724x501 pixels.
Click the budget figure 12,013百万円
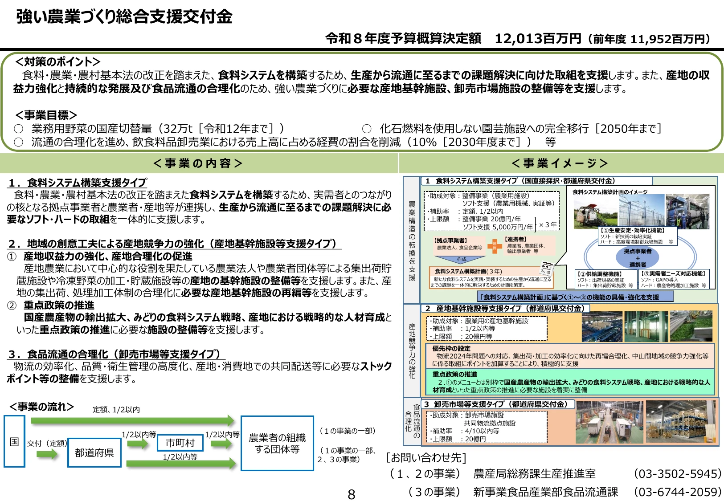tap(538, 39)
